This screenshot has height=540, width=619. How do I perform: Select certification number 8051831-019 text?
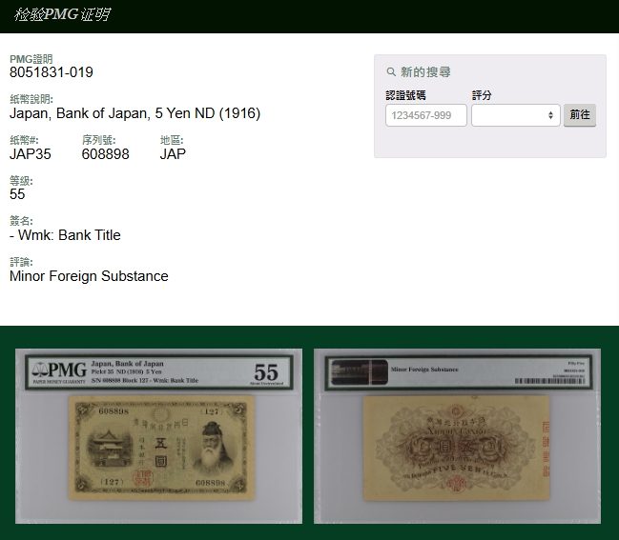52,72
